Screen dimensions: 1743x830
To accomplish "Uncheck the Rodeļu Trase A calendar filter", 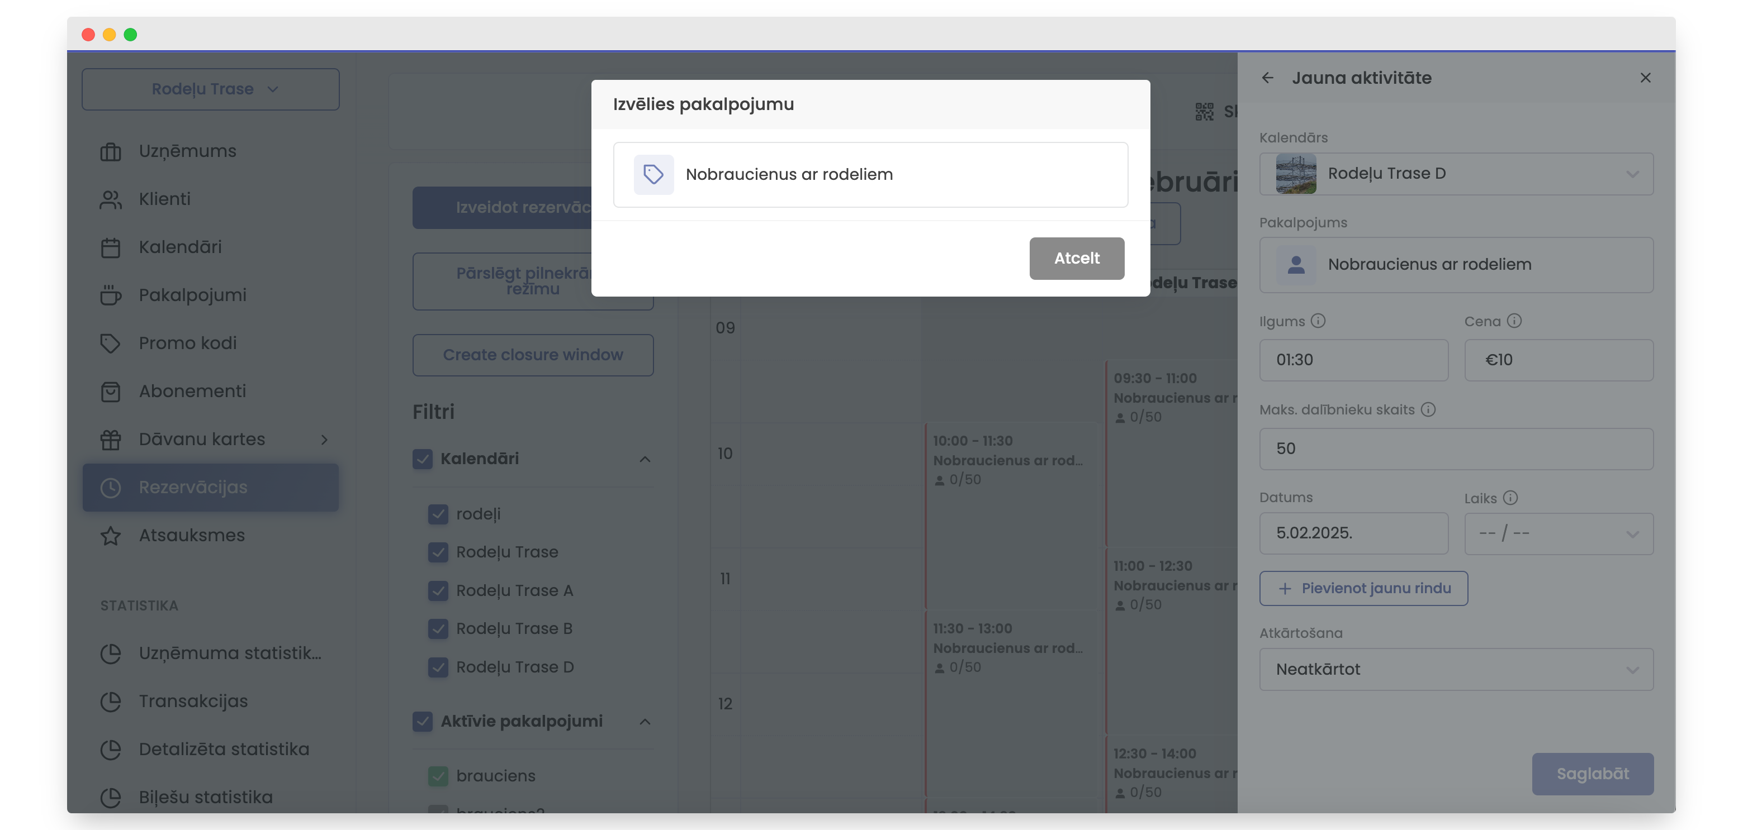I will [438, 591].
